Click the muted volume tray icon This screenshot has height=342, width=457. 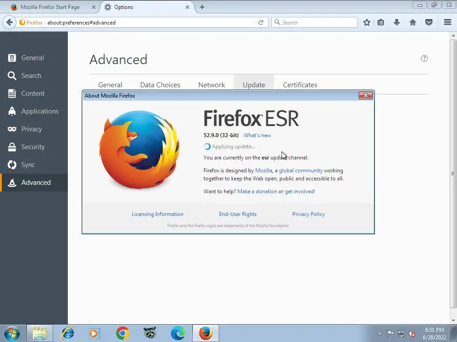coord(412,334)
